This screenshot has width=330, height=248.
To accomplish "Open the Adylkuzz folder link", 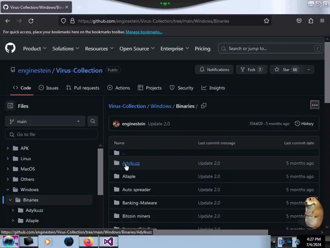I will (131, 163).
